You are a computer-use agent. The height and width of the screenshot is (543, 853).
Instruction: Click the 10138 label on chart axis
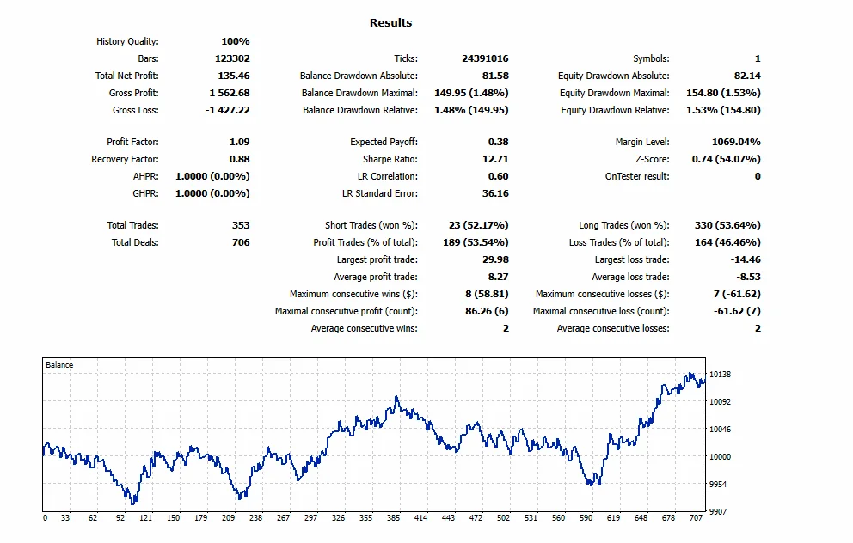[720, 375]
